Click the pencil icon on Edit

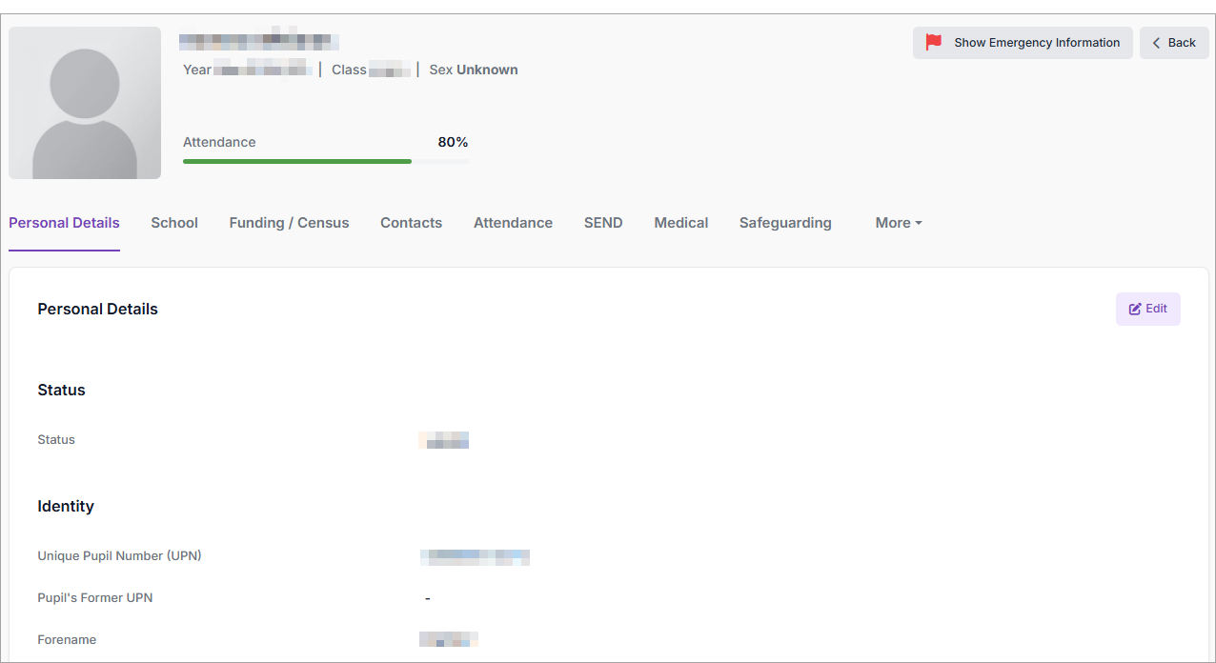tap(1135, 309)
